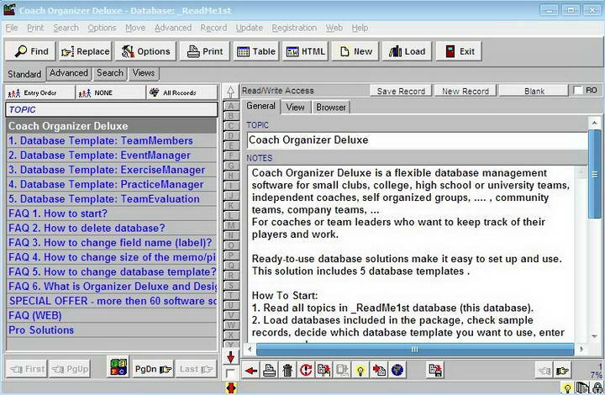Click the Print toolbar button
Screen dimensions: 605x395
click(x=204, y=51)
